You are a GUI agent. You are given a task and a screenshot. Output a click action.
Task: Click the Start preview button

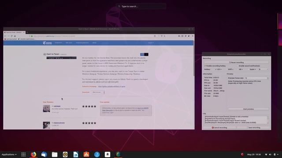249,109
